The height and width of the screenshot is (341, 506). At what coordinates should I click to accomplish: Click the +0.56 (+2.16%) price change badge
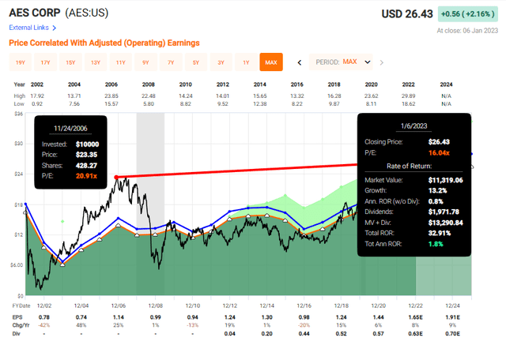point(467,14)
